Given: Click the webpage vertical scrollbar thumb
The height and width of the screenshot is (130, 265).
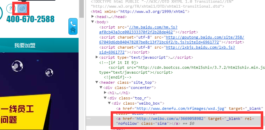Looking at the screenshot, I should (x=81, y=9).
